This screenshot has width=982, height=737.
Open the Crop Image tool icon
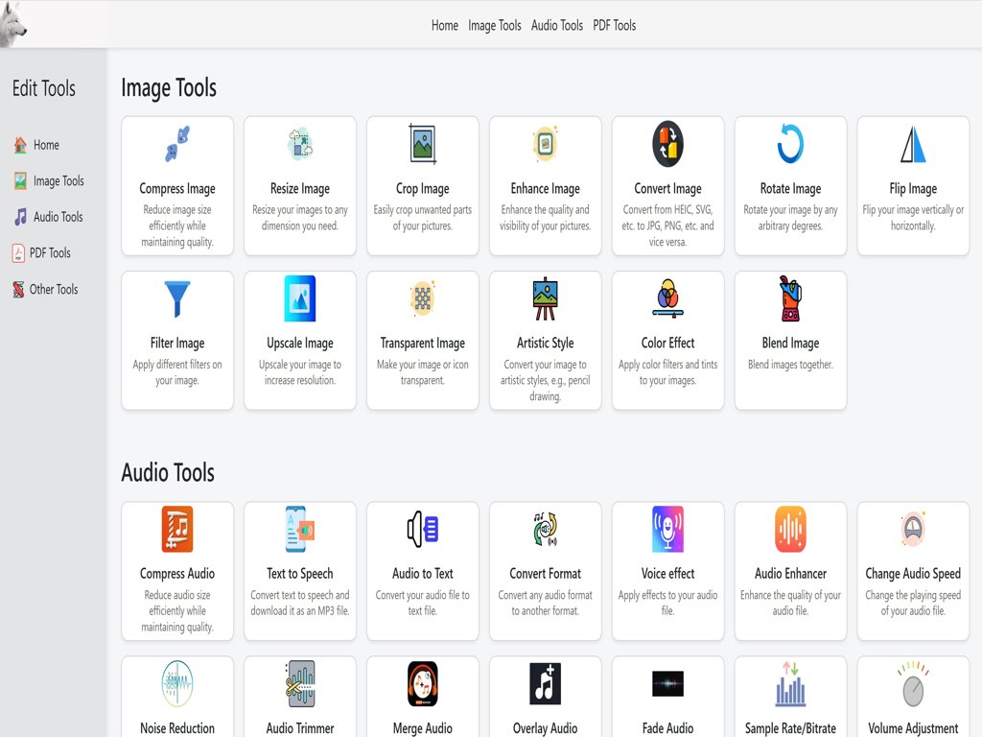coord(423,144)
